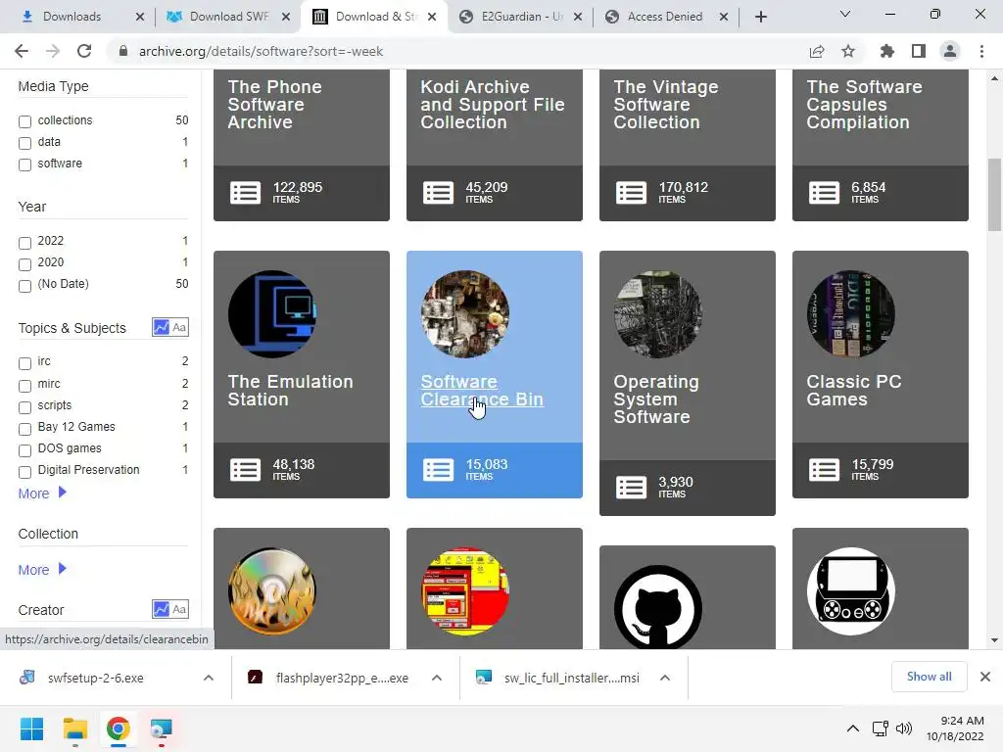Share this page via share icon
Image resolution: width=1003 pixels, height=752 pixels.
817,51
